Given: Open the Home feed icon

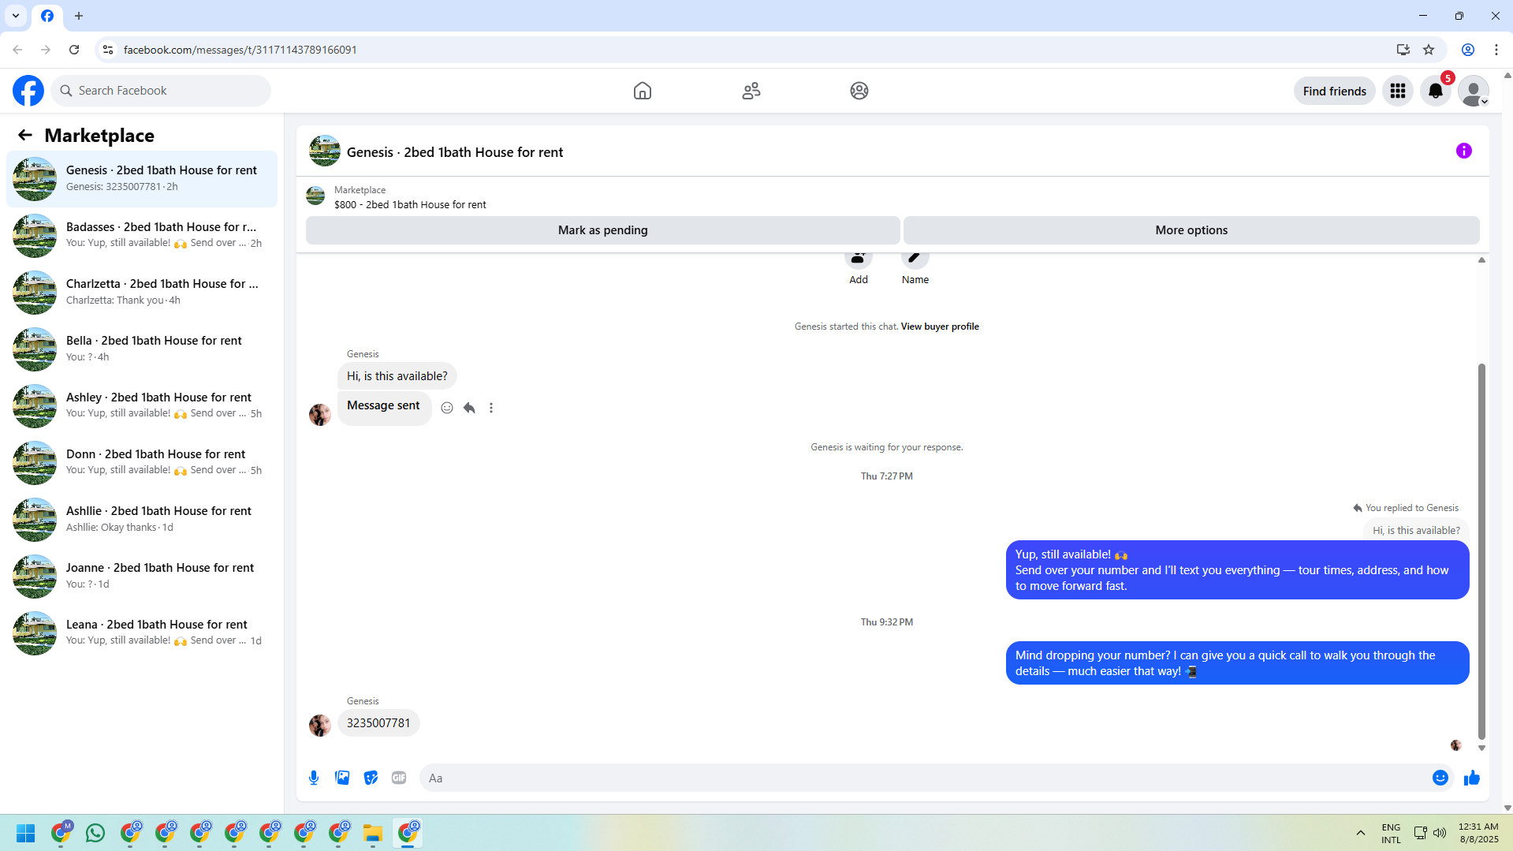Looking at the screenshot, I should point(643,91).
